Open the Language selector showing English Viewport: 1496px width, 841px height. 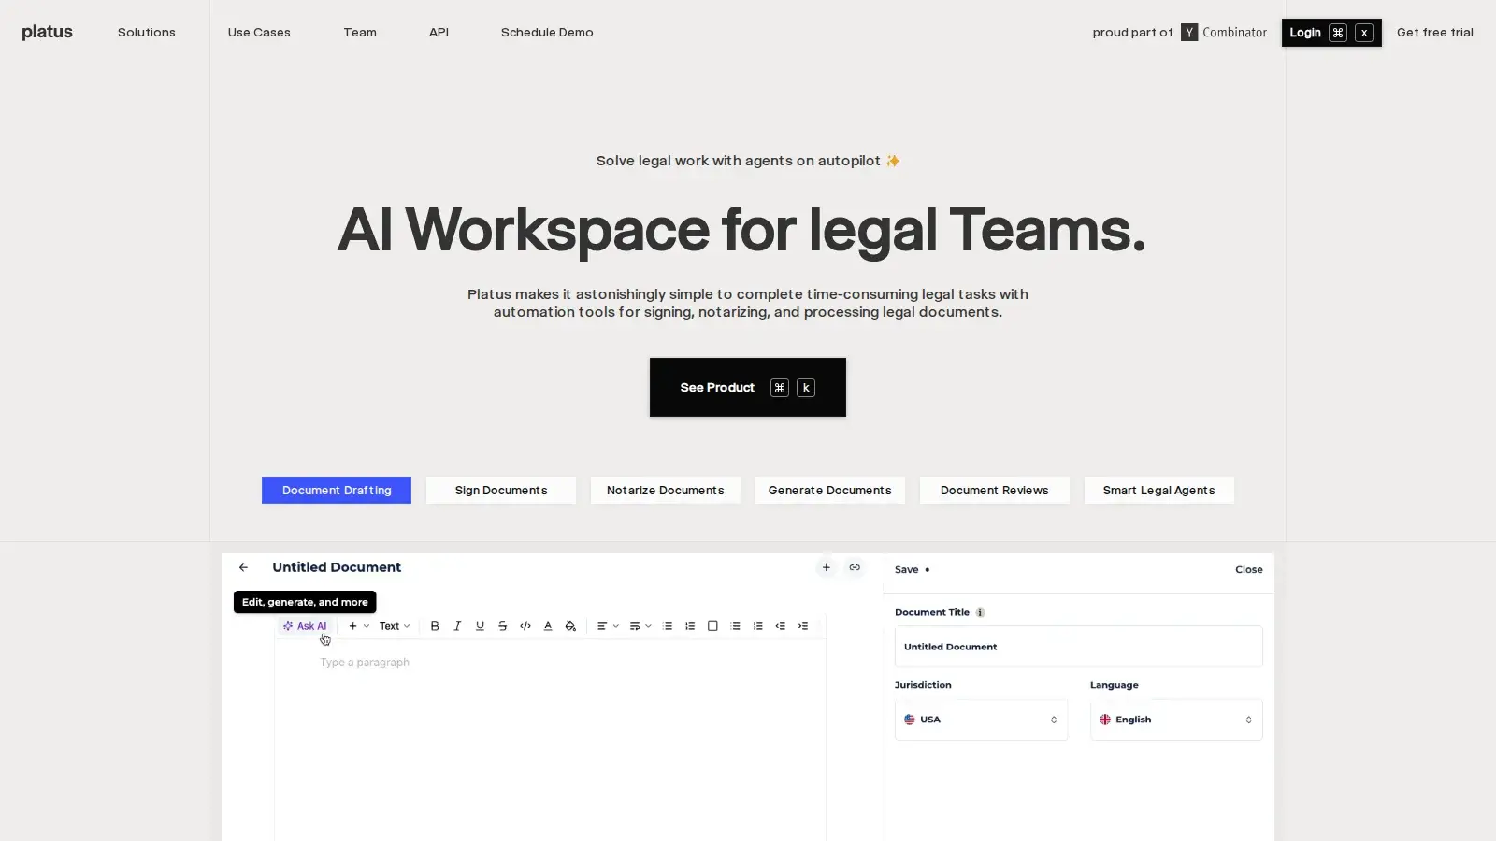(x=1176, y=720)
